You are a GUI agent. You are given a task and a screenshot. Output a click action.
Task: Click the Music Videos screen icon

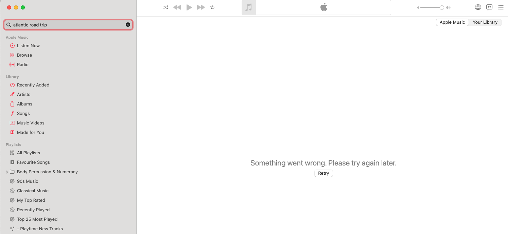click(x=12, y=123)
